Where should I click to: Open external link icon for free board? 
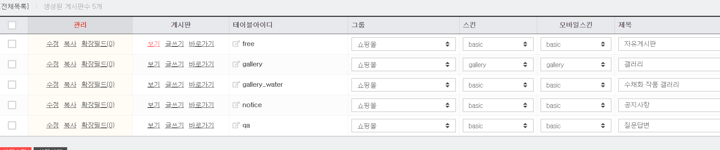click(x=236, y=44)
